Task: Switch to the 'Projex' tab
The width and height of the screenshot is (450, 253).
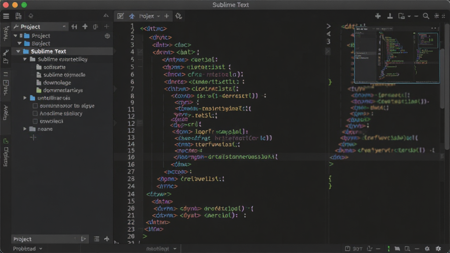Action: 147,16
